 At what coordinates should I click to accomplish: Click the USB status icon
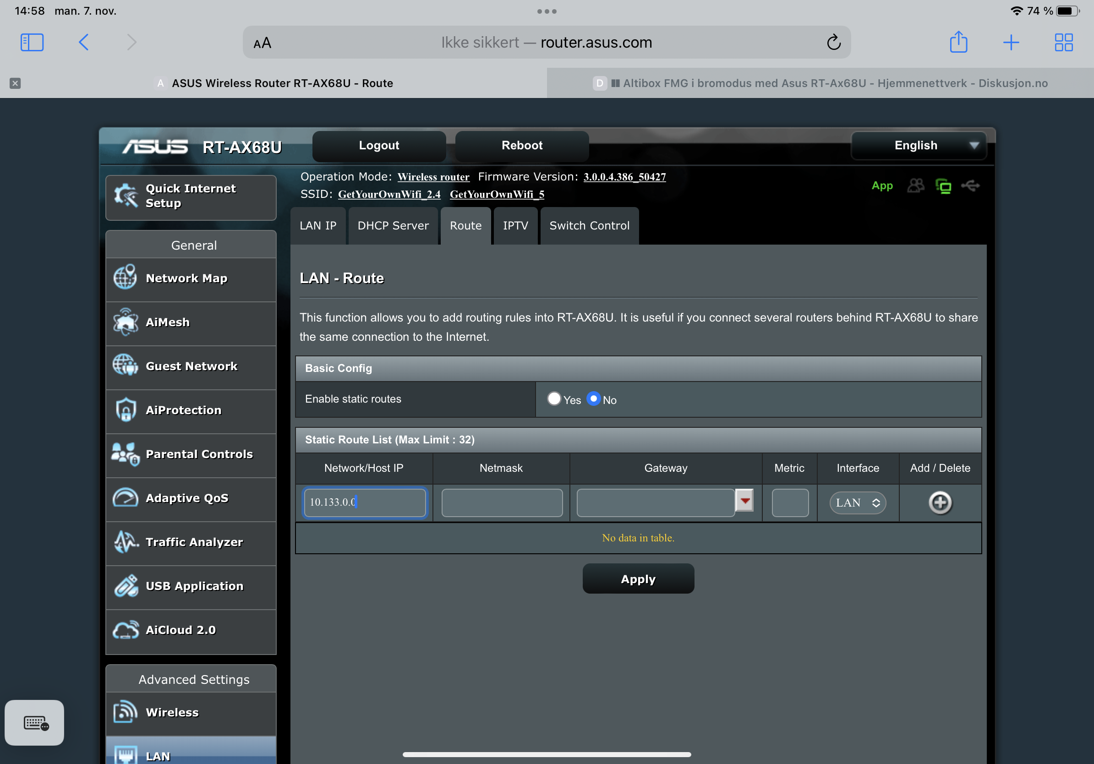click(x=971, y=186)
